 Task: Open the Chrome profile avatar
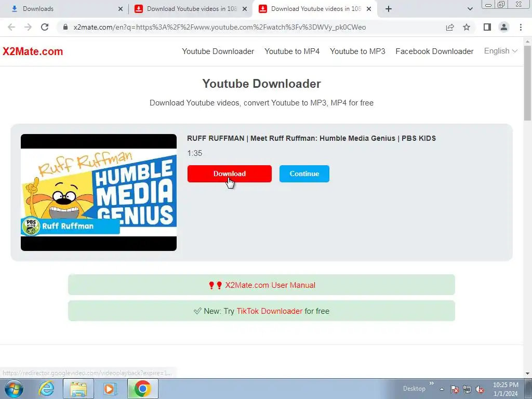(504, 27)
